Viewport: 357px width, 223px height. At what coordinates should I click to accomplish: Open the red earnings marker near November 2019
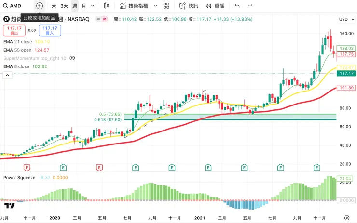27,168
